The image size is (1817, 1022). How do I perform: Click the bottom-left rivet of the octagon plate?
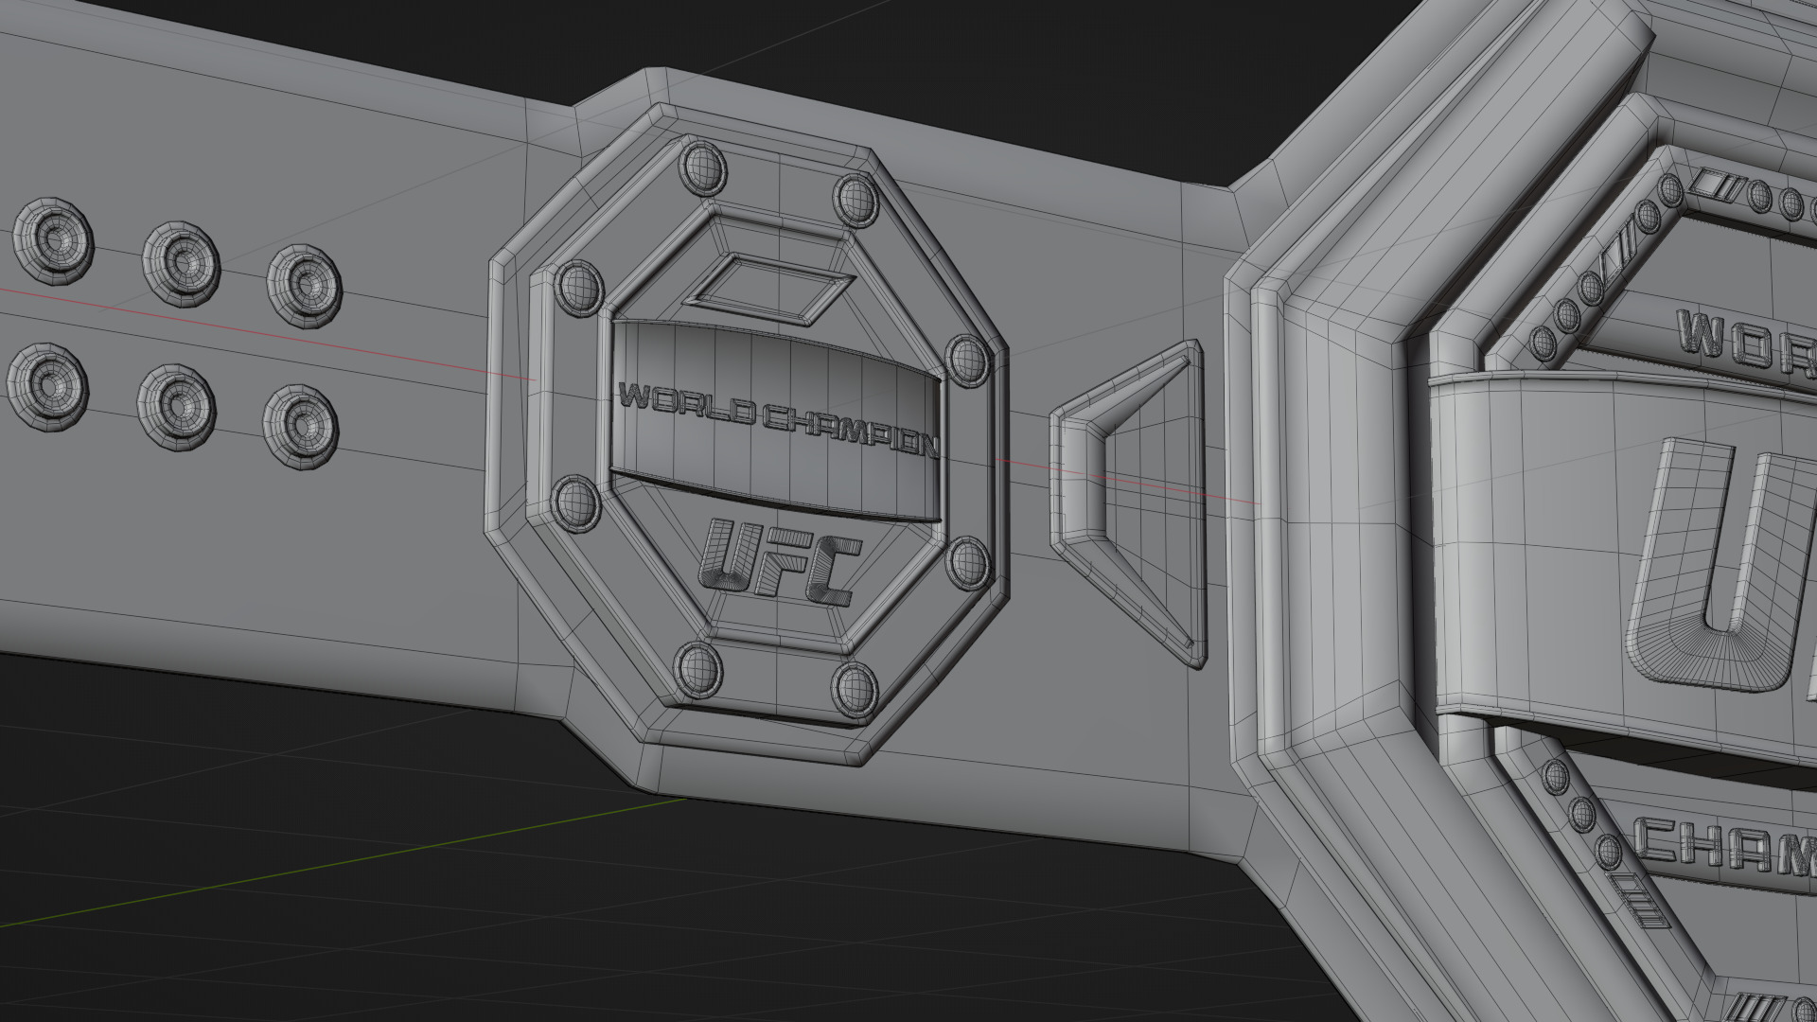698,670
